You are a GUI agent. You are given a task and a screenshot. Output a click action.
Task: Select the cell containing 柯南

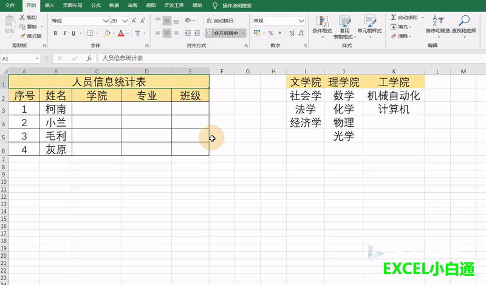[56, 109]
